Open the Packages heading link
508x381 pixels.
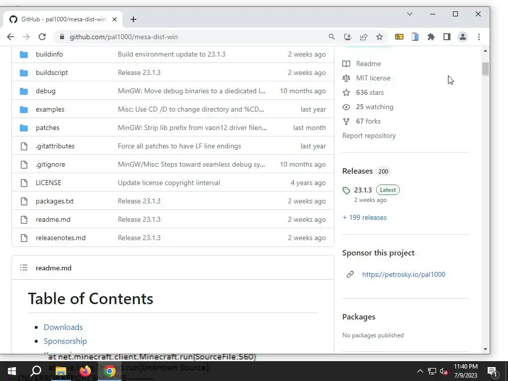(x=359, y=317)
